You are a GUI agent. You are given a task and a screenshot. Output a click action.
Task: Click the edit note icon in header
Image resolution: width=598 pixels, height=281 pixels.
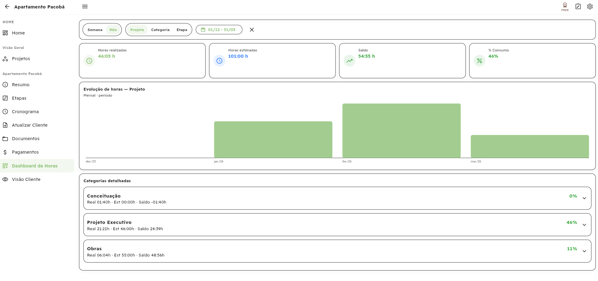pyautogui.click(x=578, y=7)
